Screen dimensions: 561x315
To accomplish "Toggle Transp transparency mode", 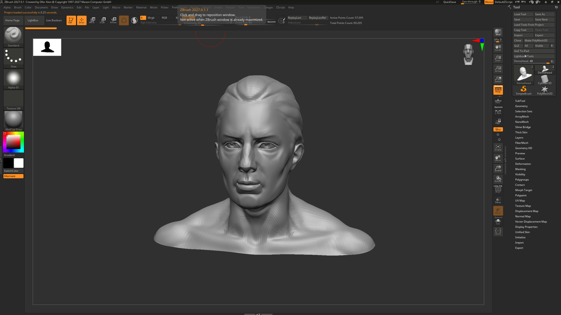I will coord(498,200).
